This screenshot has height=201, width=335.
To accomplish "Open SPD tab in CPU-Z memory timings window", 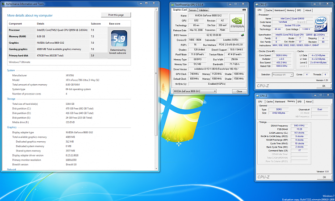I will (300, 102).
